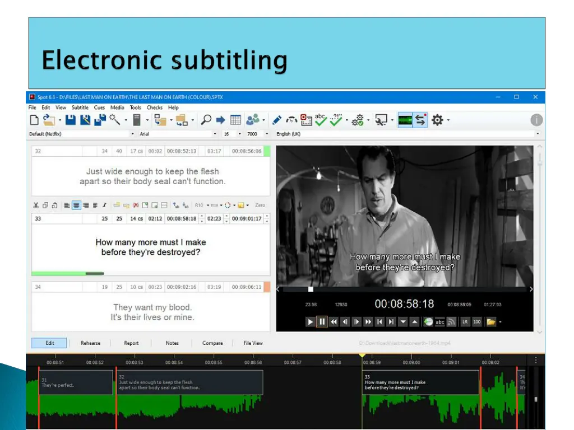Click the magic wand tool icon
Image resolution: width=574 pixels, height=430 pixels.
pos(114,120)
